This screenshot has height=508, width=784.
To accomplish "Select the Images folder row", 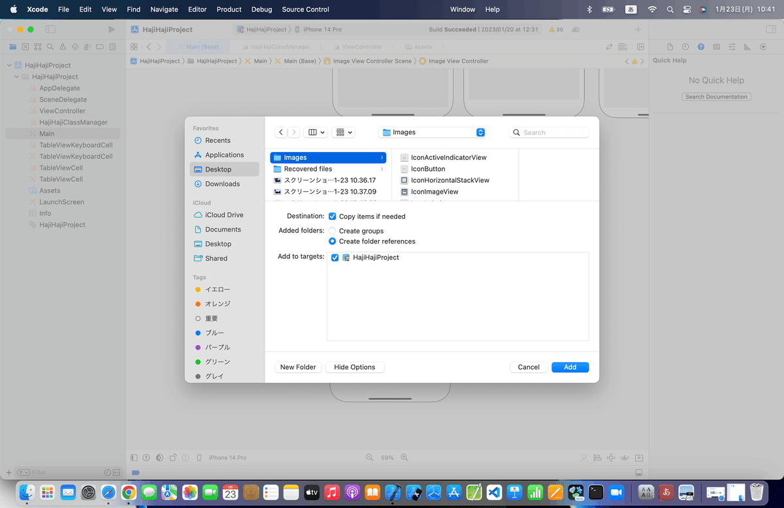I will coord(328,157).
